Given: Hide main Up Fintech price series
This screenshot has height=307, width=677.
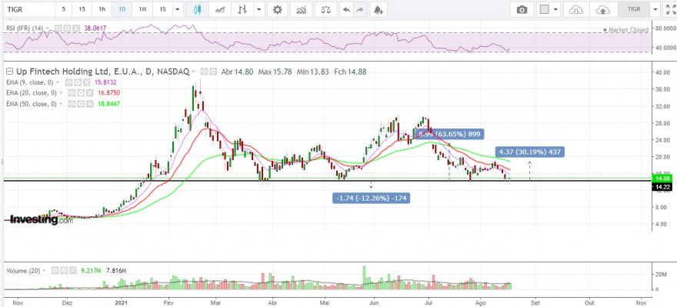Looking at the screenshot, I should click(205, 72).
